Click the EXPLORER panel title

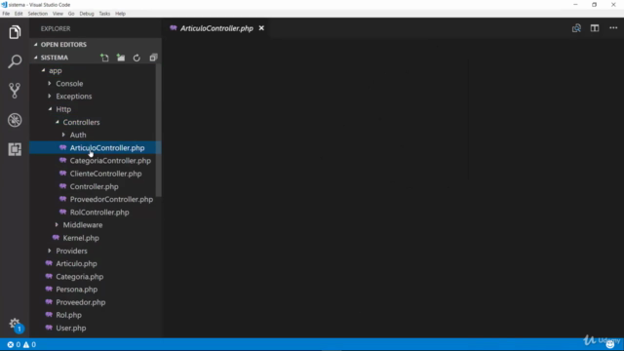[56, 28]
